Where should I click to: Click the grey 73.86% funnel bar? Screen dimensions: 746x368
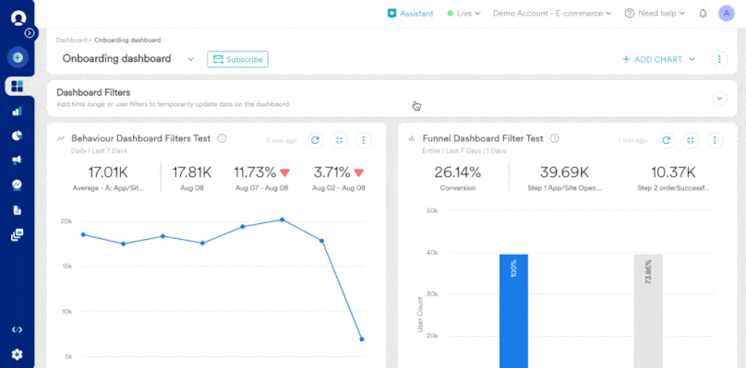coord(648,311)
